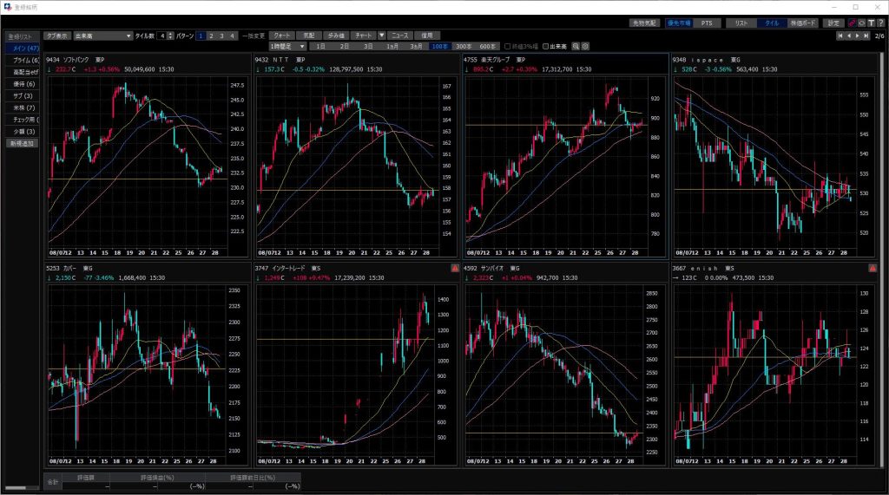
Task: Select プライム list in the sidebar
Action: (25, 60)
